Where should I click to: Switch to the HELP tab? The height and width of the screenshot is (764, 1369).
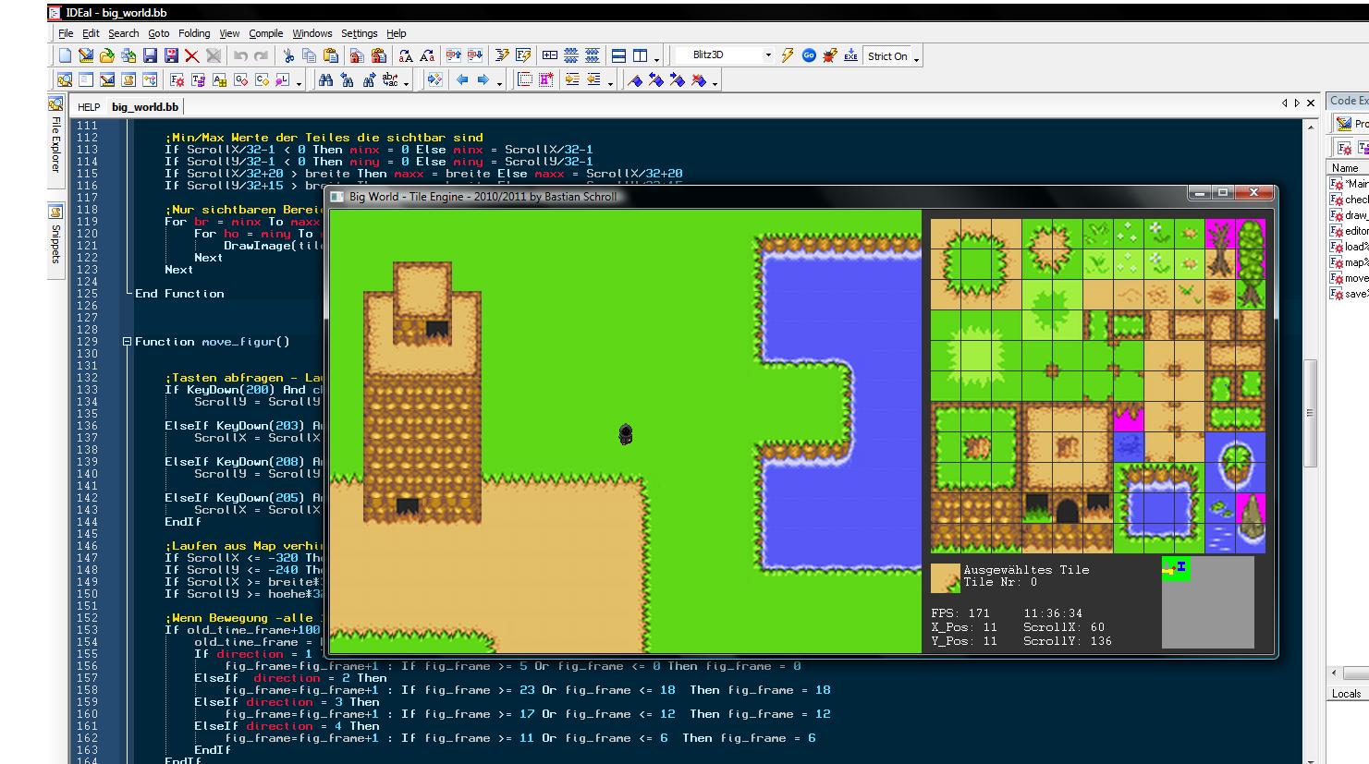click(89, 107)
